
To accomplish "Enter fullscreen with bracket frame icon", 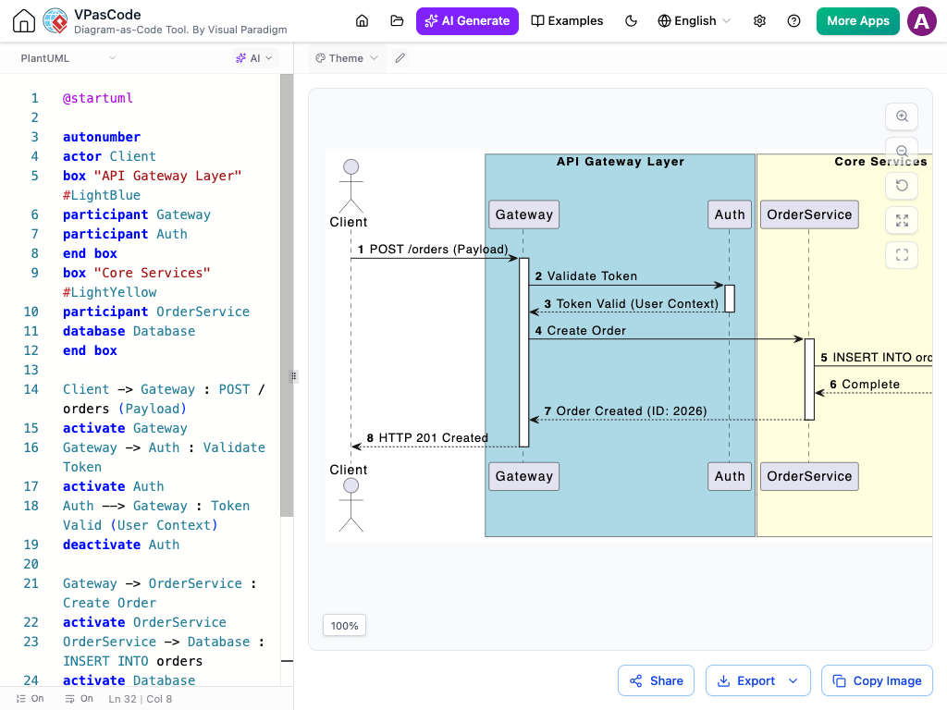I will click(x=902, y=255).
